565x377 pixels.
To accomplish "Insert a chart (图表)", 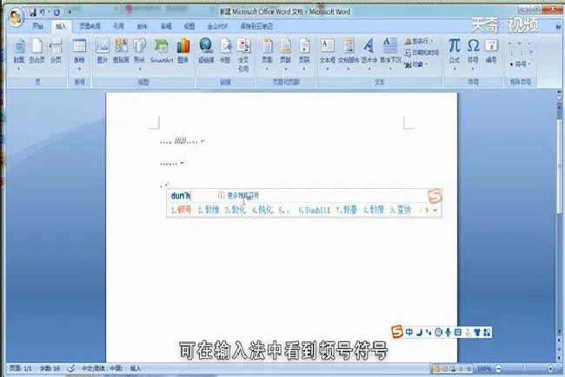I will tap(183, 50).
